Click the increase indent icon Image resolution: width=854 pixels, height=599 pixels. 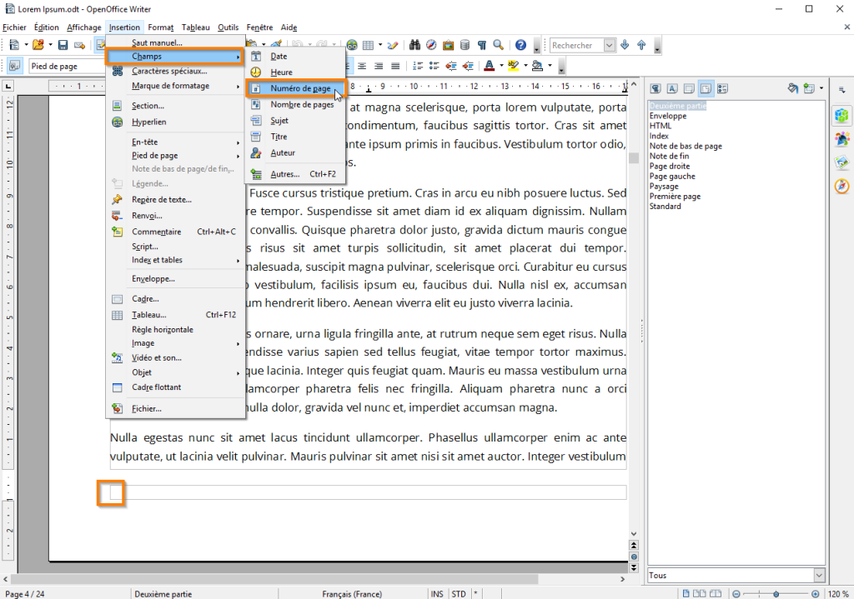[x=468, y=66]
